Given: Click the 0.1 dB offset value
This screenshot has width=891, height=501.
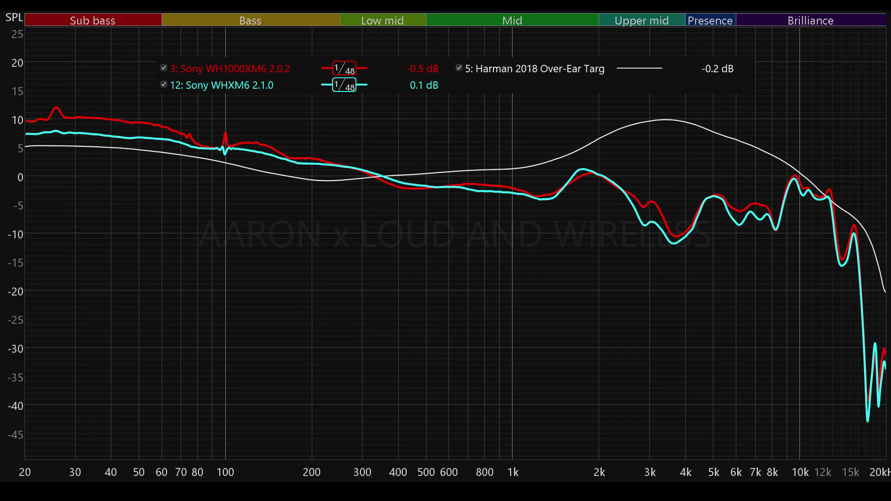Looking at the screenshot, I should (x=424, y=85).
